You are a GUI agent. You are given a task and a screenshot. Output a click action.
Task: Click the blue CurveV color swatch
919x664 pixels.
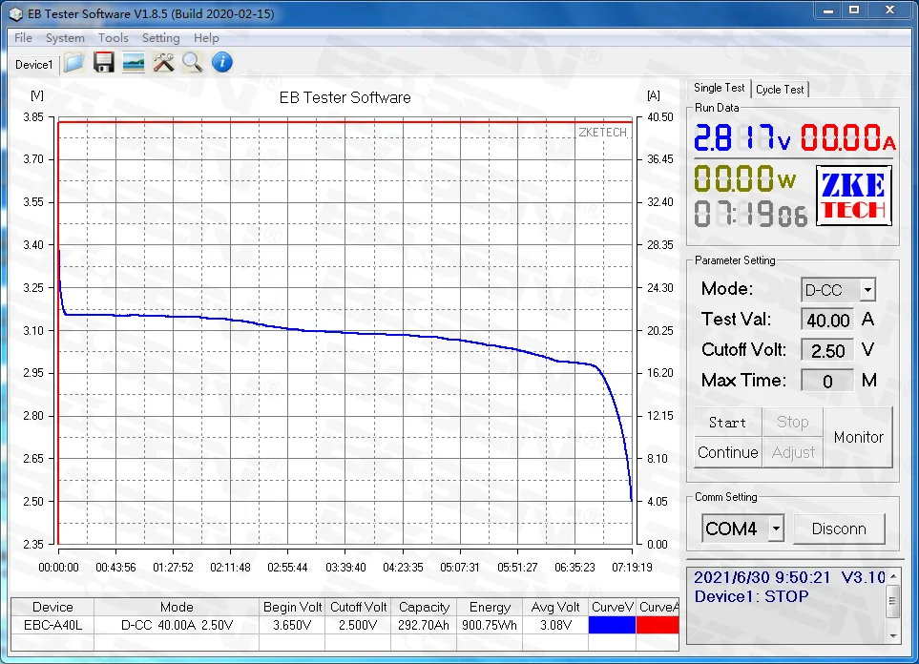point(612,626)
